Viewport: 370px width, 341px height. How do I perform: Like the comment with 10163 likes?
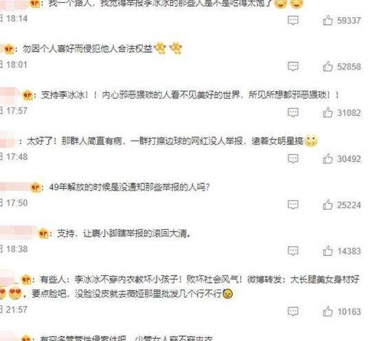pos(327,311)
